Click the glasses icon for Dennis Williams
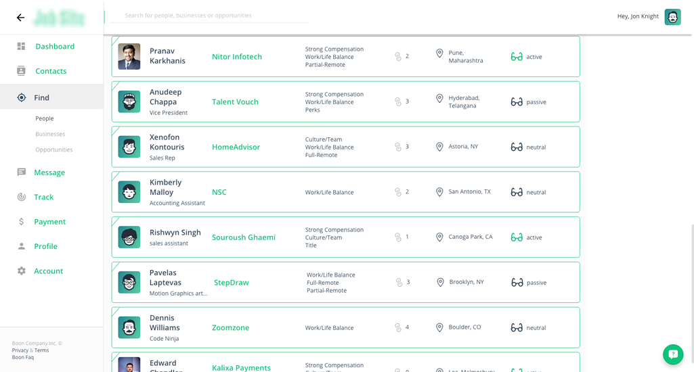Screen dimensions: 694x372 (517, 328)
